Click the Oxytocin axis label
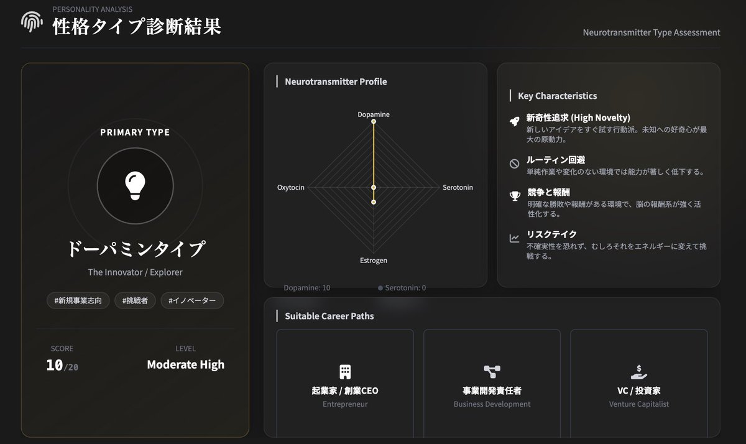 [x=291, y=187]
